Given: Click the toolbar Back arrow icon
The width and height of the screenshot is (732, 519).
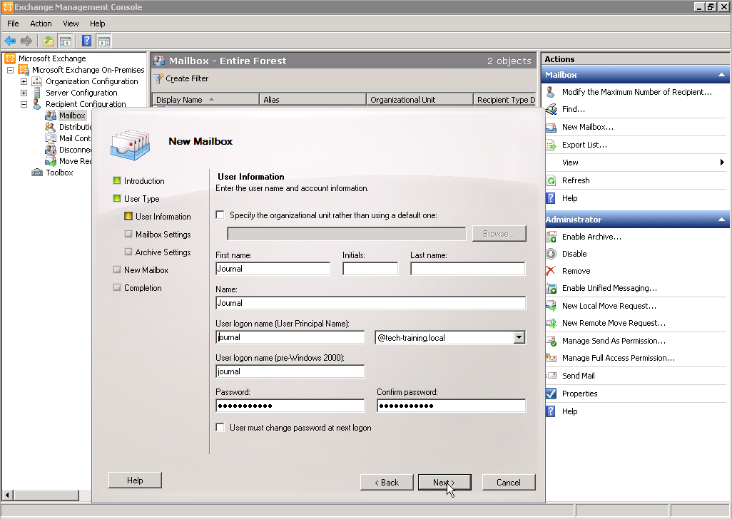Looking at the screenshot, I should 10,41.
